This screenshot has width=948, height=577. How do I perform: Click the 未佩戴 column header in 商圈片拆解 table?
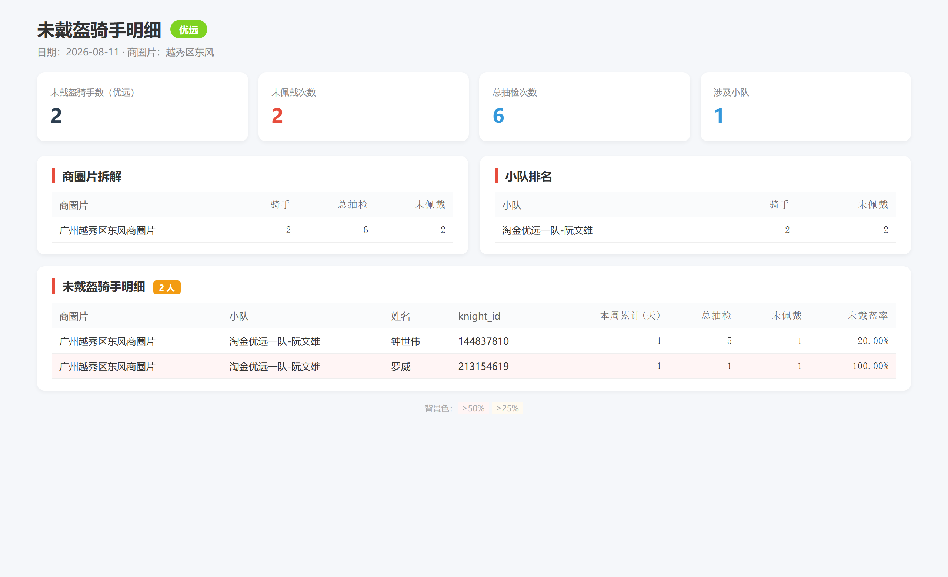[x=430, y=205]
